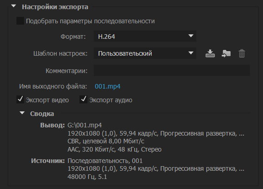The image size is (263, 189).
Task: Import a preset from folder
Action: pyautogui.click(x=226, y=53)
